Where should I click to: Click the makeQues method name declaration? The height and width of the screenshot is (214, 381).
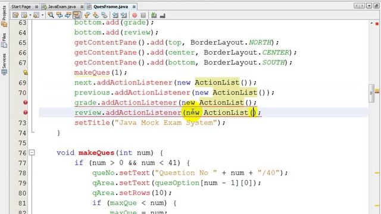pyautogui.click(x=96, y=153)
